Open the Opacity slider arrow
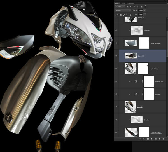168x152 pixels. click(145, 11)
